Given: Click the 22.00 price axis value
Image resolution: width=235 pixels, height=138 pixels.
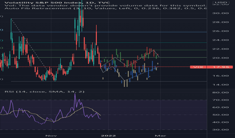Looking at the screenshot, I should pyautogui.click(x=220, y=49).
